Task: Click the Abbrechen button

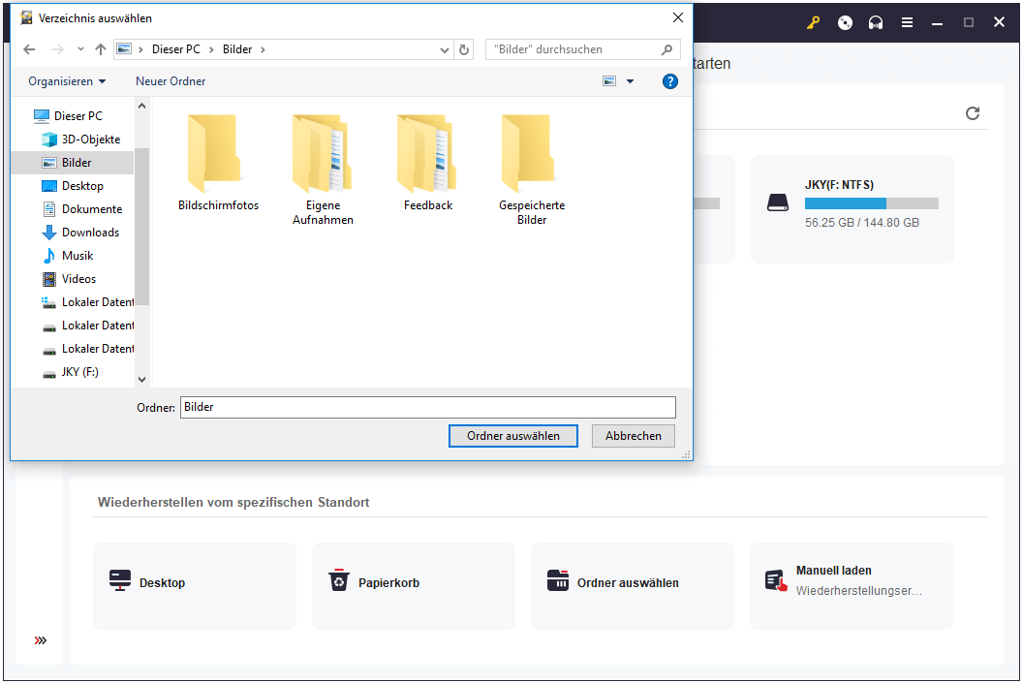Action: click(x=633, y=436)
